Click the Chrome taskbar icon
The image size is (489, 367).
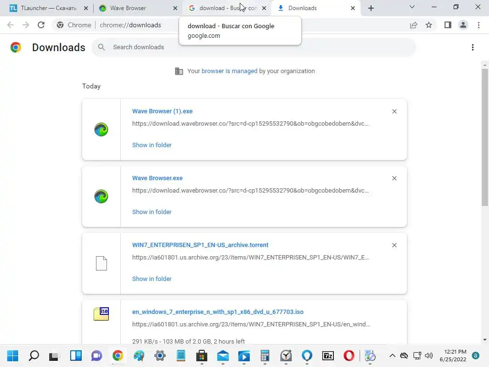117,356
